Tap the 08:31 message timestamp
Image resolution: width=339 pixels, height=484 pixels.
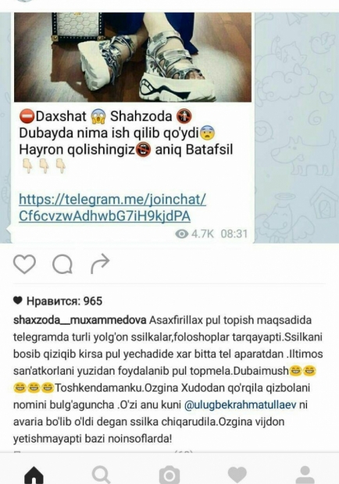pos(234,234)
